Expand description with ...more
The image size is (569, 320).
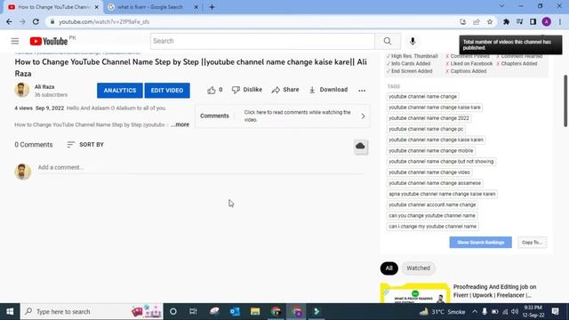pos(180,124)
